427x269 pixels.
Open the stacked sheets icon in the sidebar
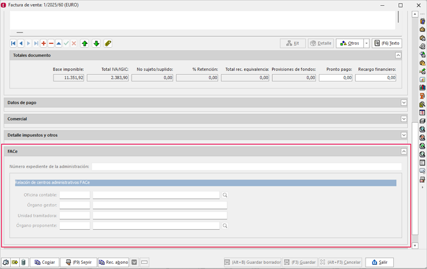coord(422,121)
